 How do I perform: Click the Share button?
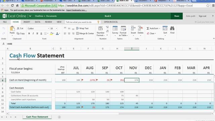[177, 16]
